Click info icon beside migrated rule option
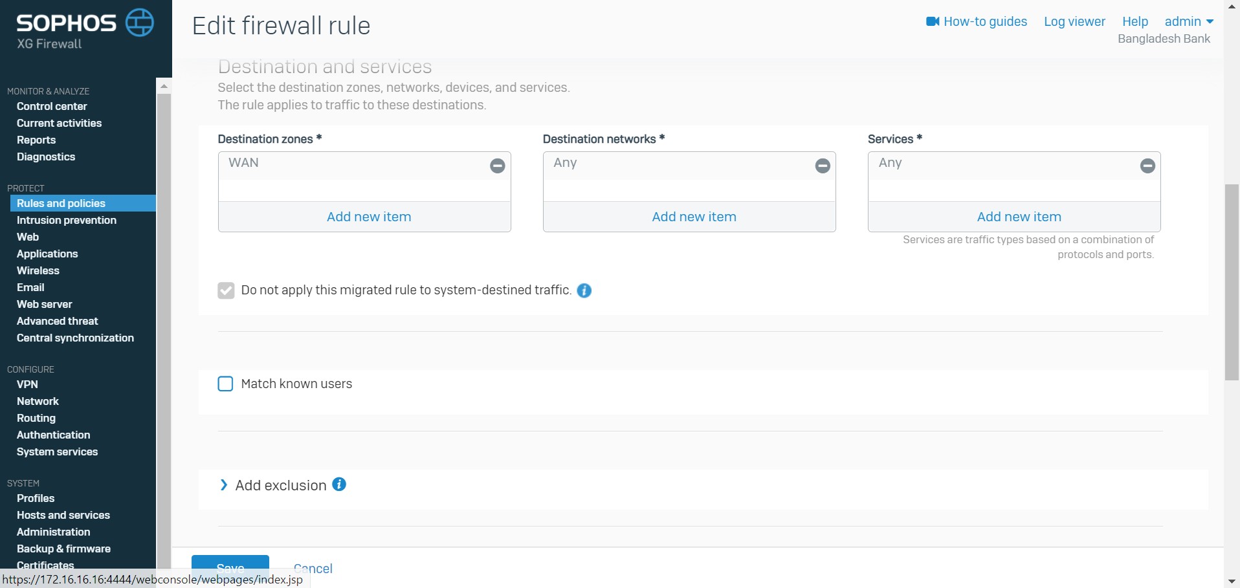The height and width of the screenshot is (588, 1240). 584,290
